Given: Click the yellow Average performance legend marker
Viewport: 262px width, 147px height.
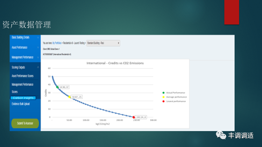Looking at the screenshot, I should click(x=164, y=97).
